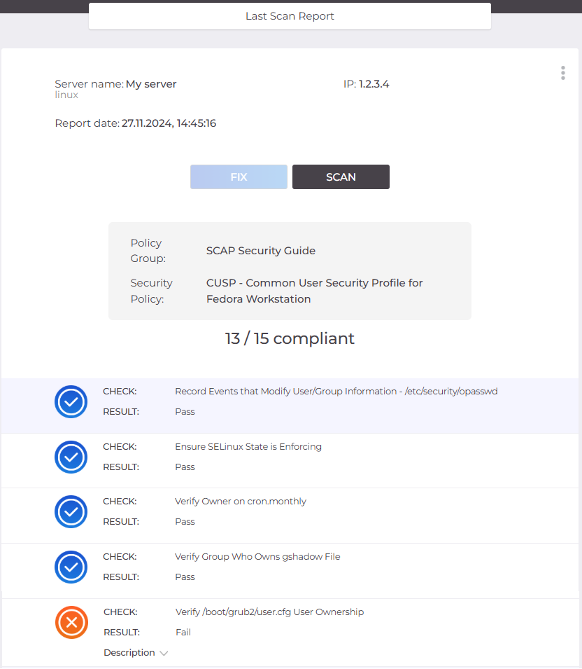Click the pass icon for gshadow group check
582x669 pixels.
71,567
